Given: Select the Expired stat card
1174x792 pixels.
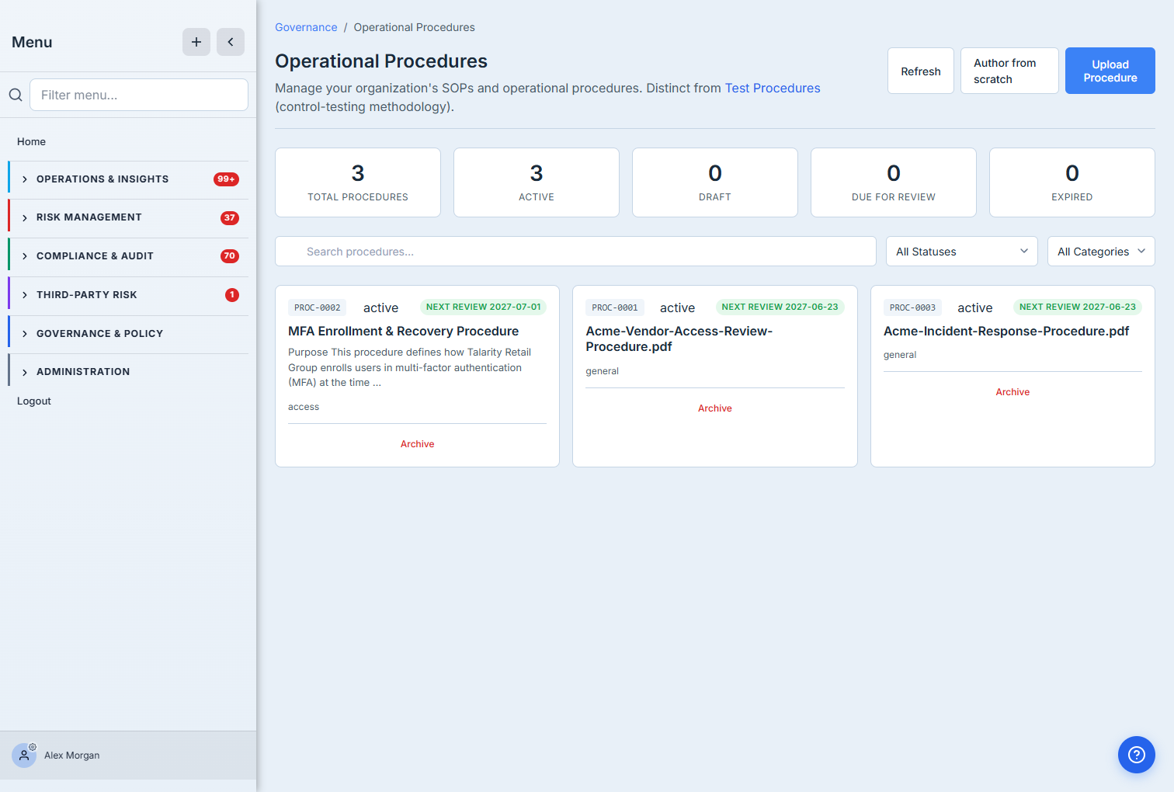Looking at the screenshot, I should (x=1072, y=182).
